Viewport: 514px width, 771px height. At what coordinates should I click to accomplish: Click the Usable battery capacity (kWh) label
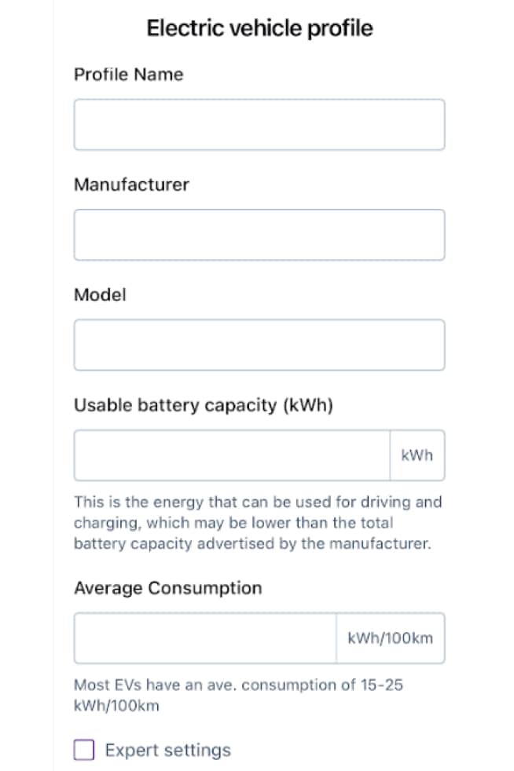point(204,405)
